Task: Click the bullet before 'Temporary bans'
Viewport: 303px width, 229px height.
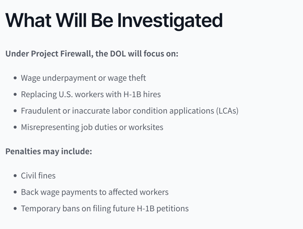Action: 15,209
